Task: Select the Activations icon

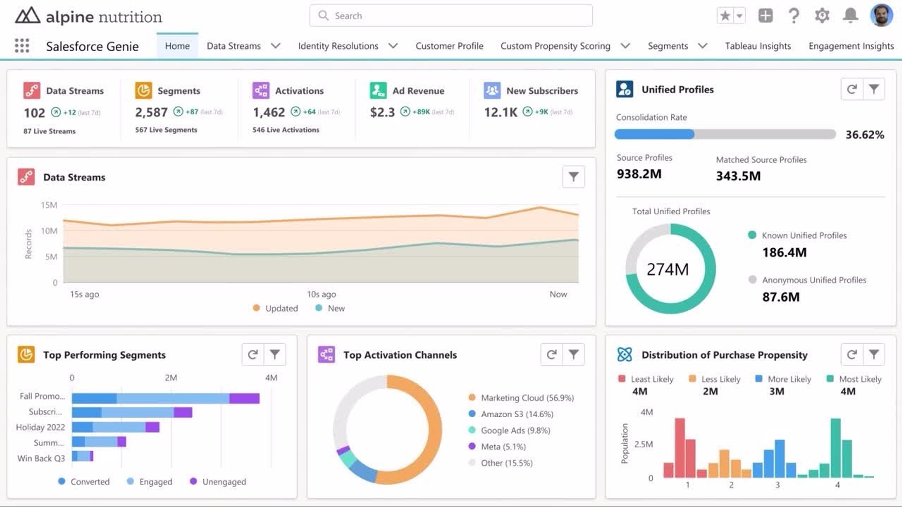Action: (x=260, y=90)
